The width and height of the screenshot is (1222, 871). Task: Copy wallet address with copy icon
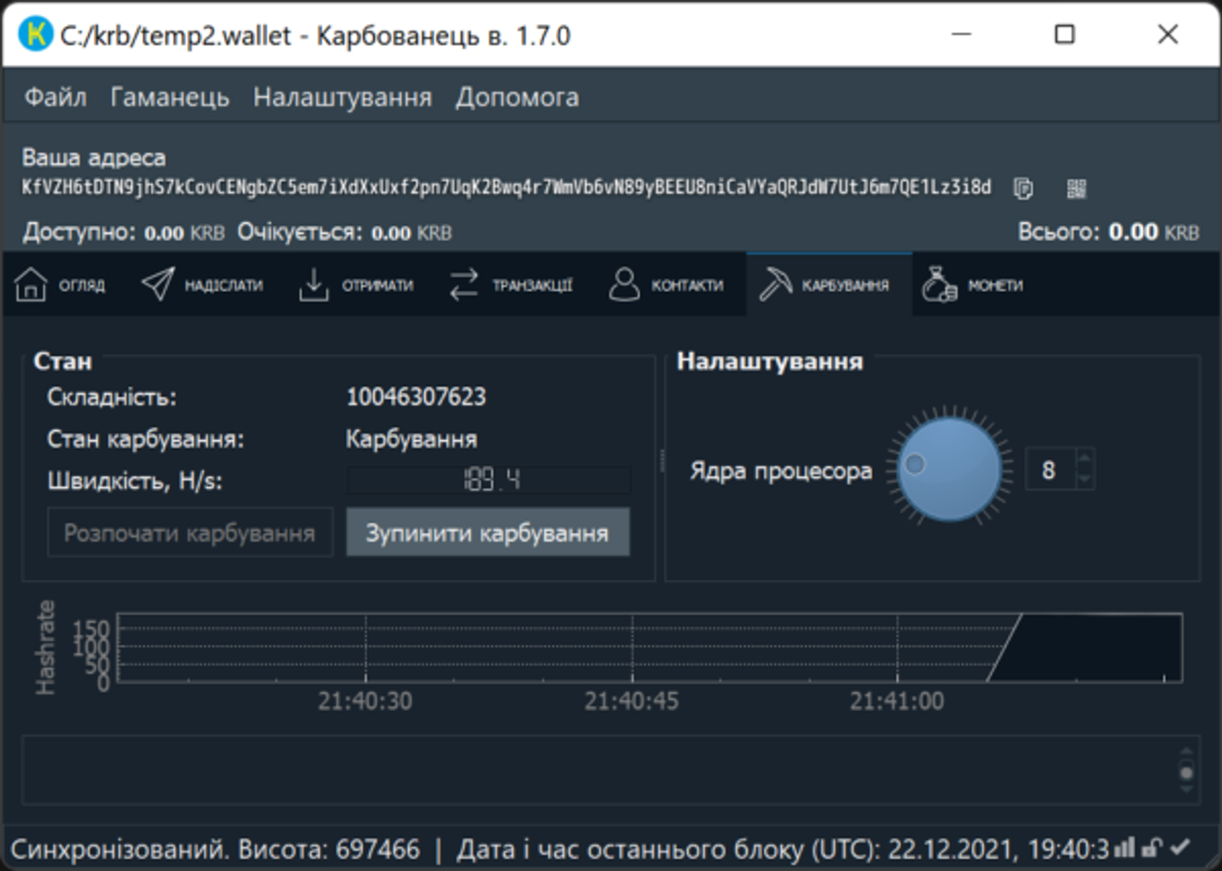tap(1023, 188)
